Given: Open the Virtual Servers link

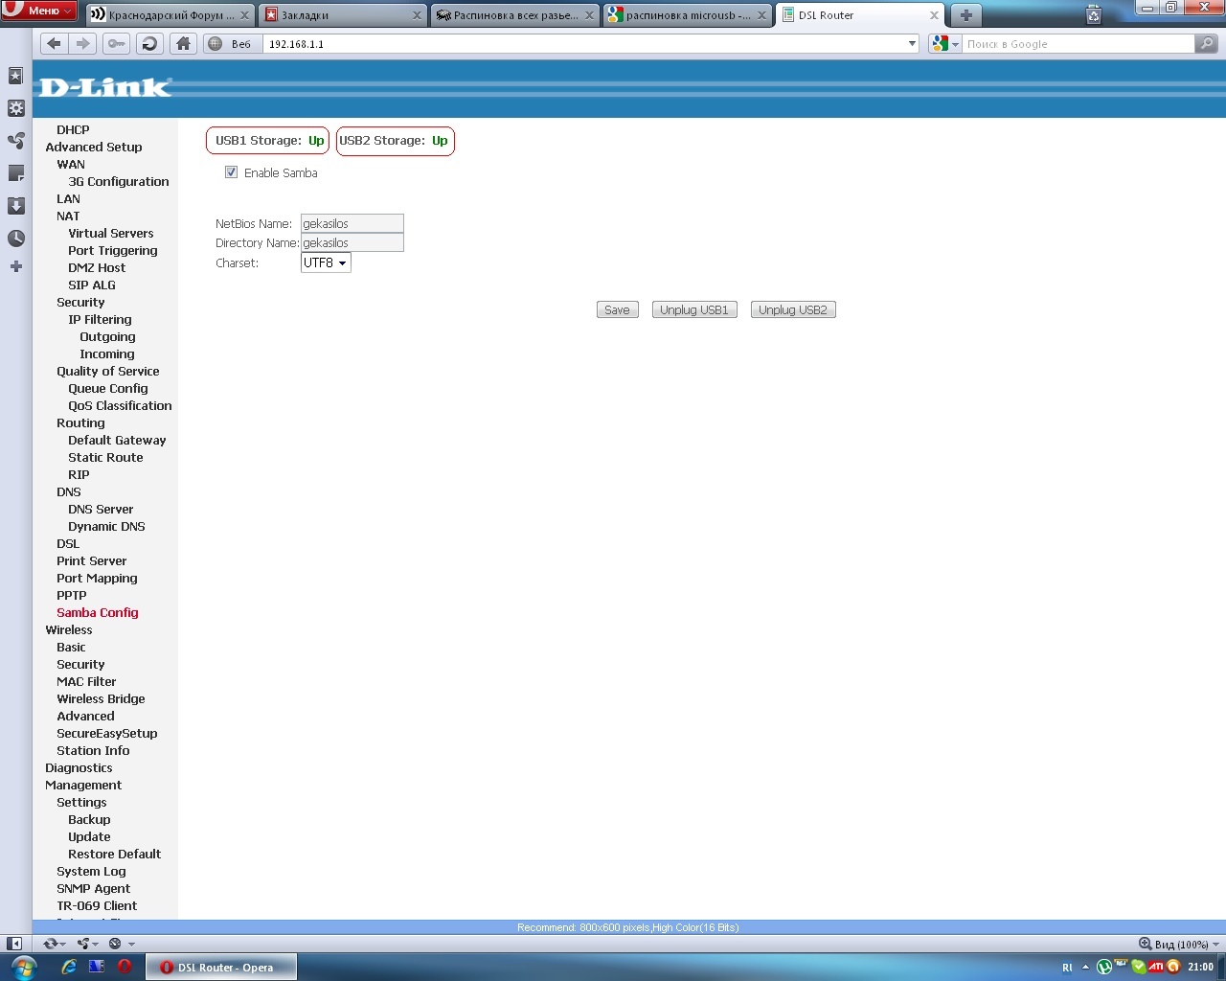Looking at the screenshot, I should click(x=111, y=234).
